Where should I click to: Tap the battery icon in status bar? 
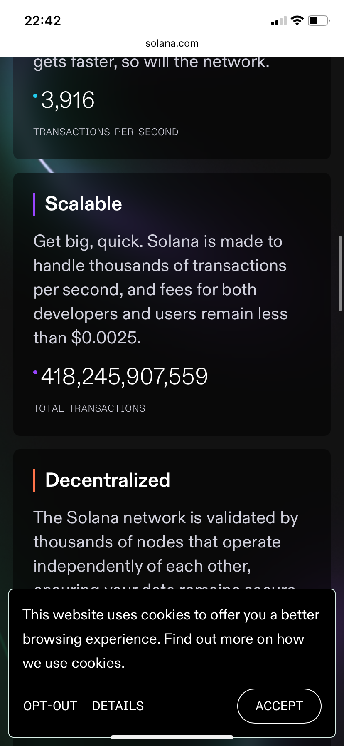(319, 20)
